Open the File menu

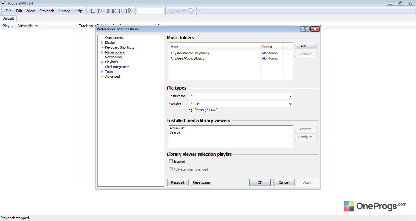(9, 11)
